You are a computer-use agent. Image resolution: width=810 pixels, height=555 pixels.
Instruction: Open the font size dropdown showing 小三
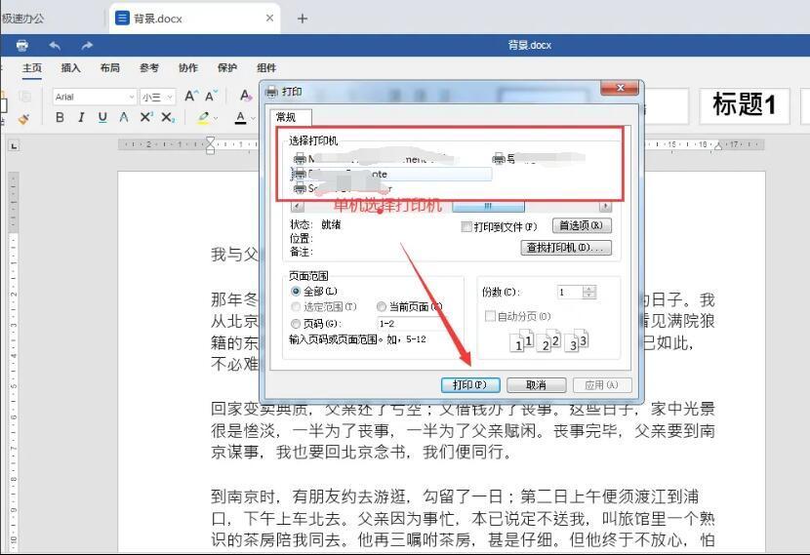(x=157, y=97)
